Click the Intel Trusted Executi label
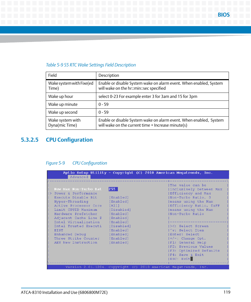 [78, 226]
